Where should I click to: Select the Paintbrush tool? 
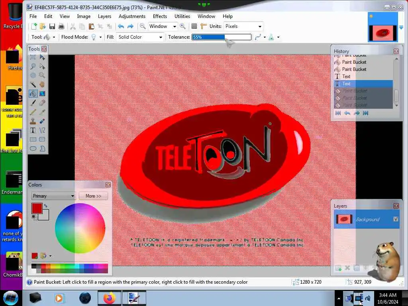click(x=33, y=103)
